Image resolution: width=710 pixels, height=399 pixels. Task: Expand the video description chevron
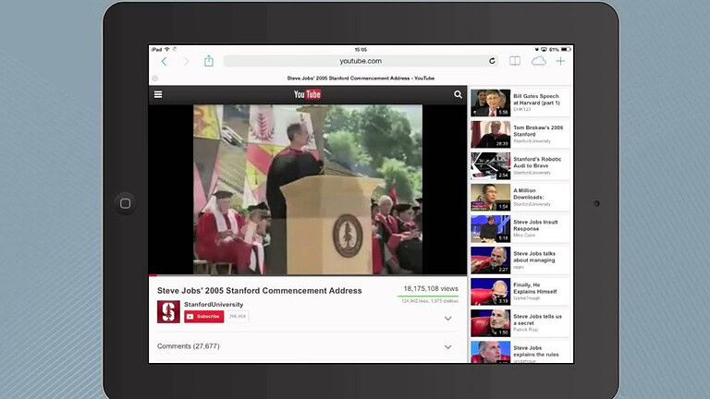click(447, 319)
